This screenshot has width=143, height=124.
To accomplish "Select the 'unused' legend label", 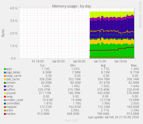I will 11,93.
